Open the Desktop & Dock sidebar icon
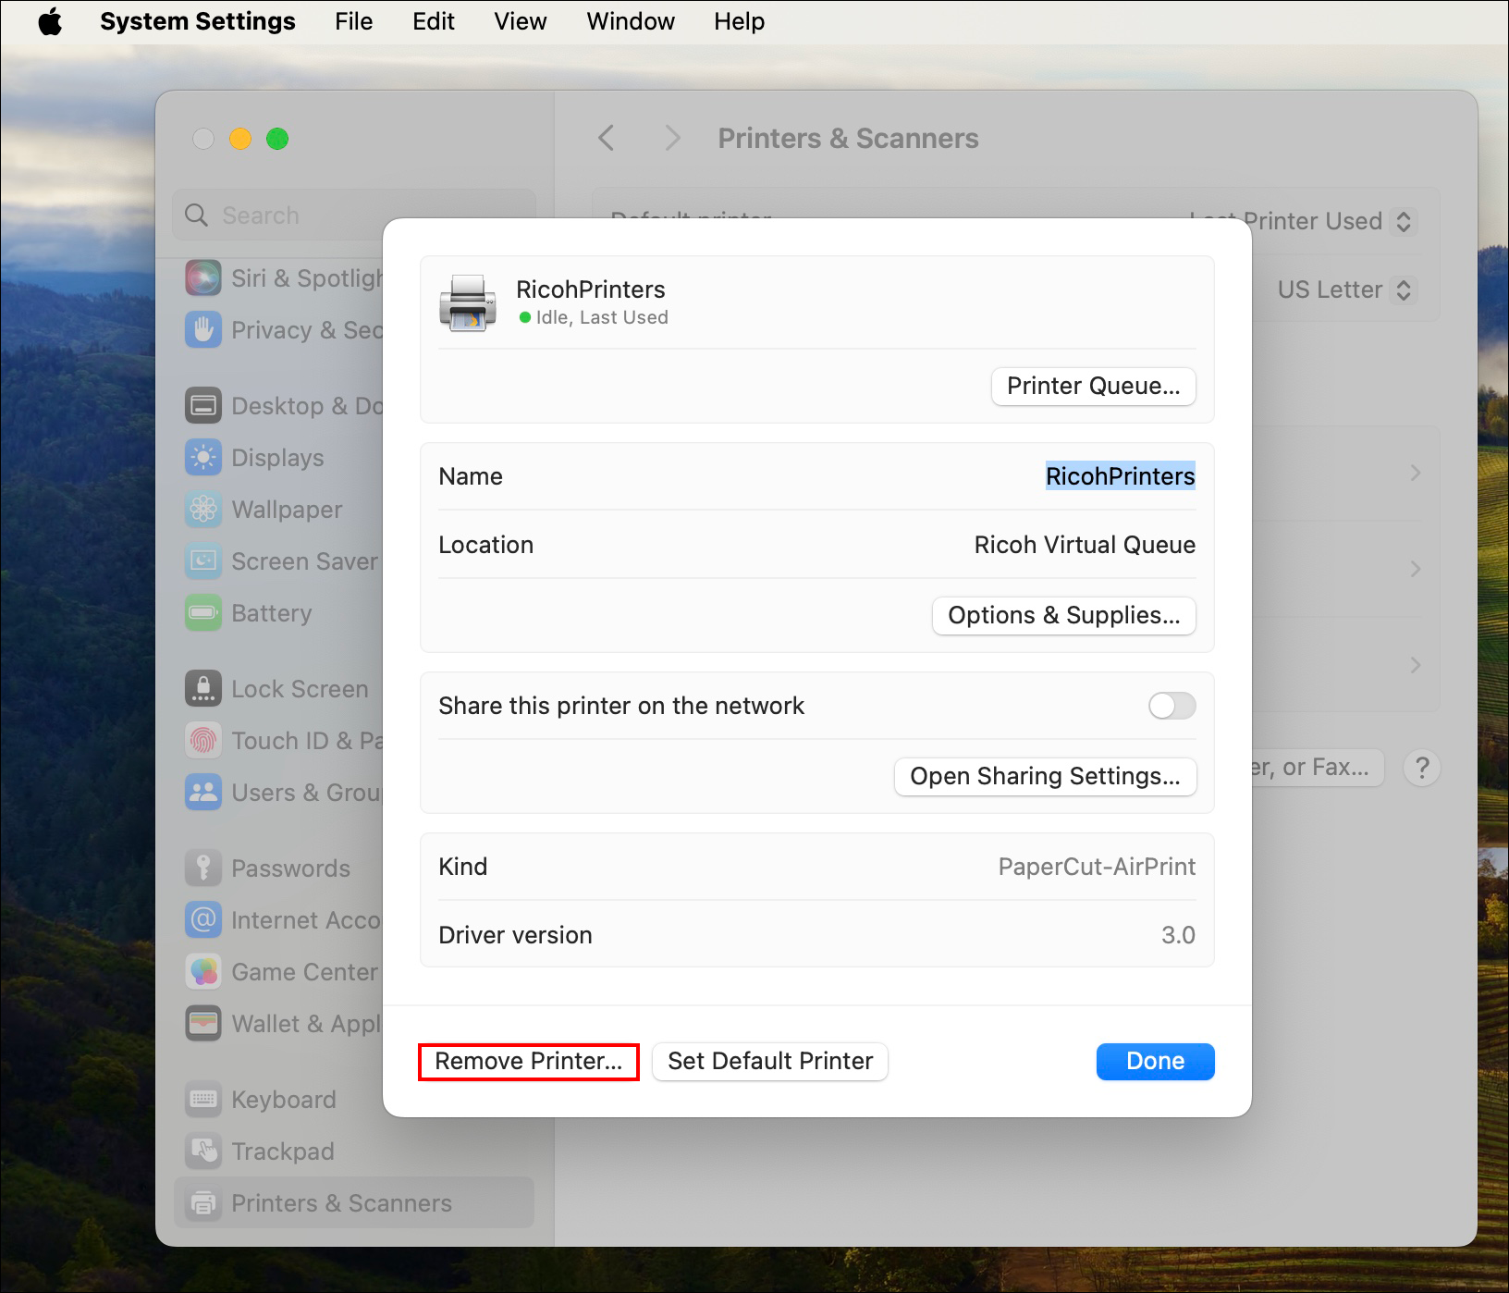Image resolution: width=1509 pixels, height=1293 pixels. click(x=203, y=406)
